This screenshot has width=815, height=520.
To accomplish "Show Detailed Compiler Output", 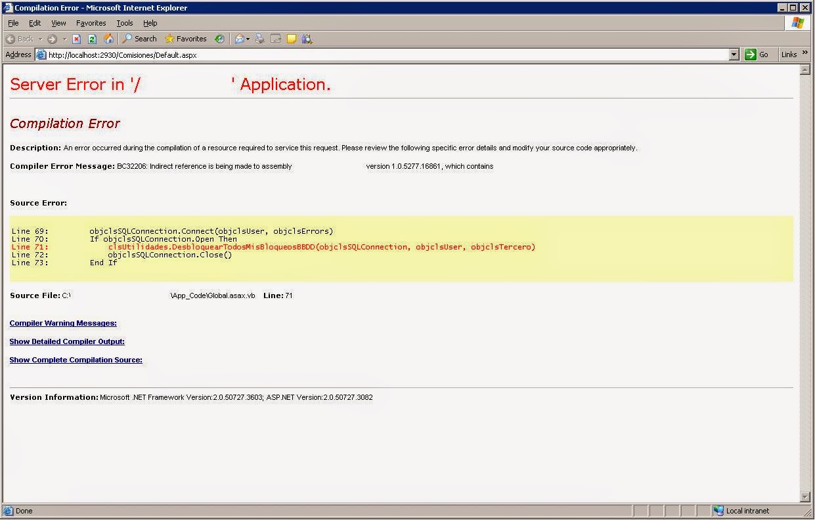I will 67,341.
